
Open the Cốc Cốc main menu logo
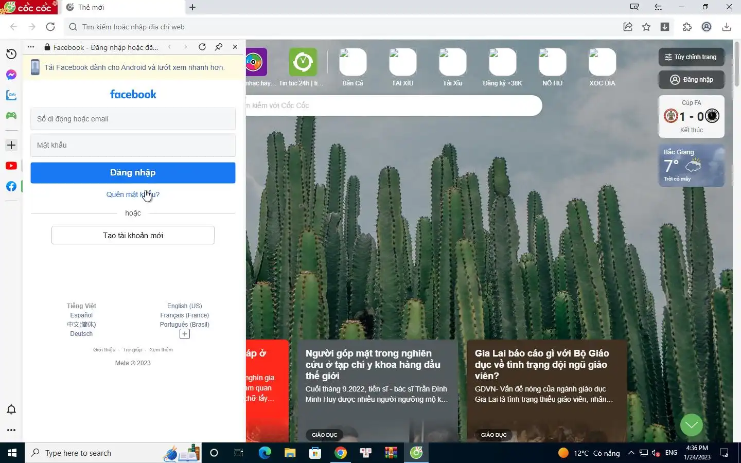[x=29, y=7]
